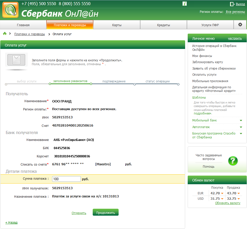
Task: Expand the Мобильный банк section
Action: pyautogui.click(x=241, y=120)
